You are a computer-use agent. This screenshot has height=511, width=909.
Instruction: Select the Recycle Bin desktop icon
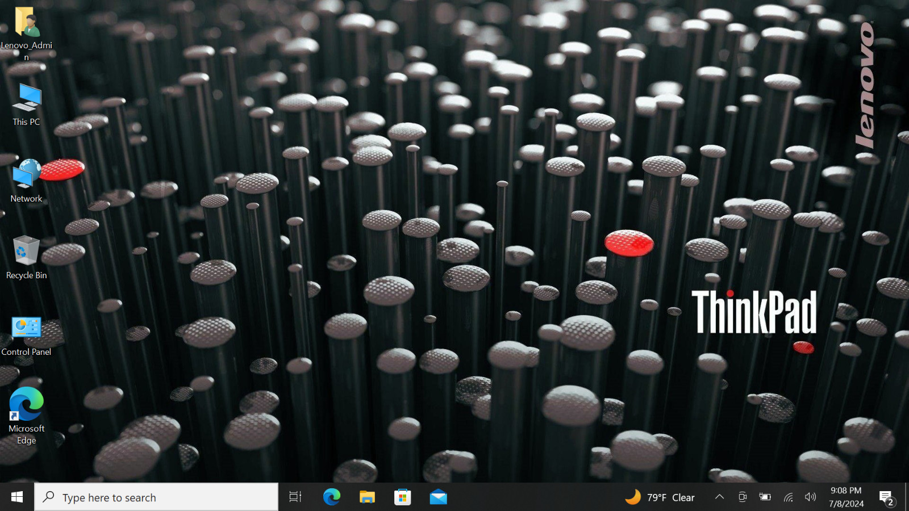26,258
